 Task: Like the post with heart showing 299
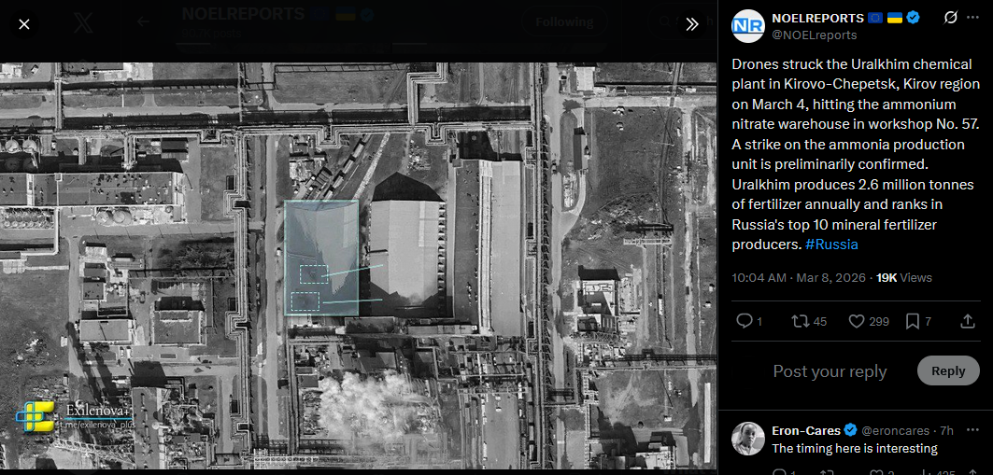click(x=869, y=321)
